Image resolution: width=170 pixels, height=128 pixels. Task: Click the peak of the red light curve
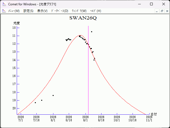80,35
